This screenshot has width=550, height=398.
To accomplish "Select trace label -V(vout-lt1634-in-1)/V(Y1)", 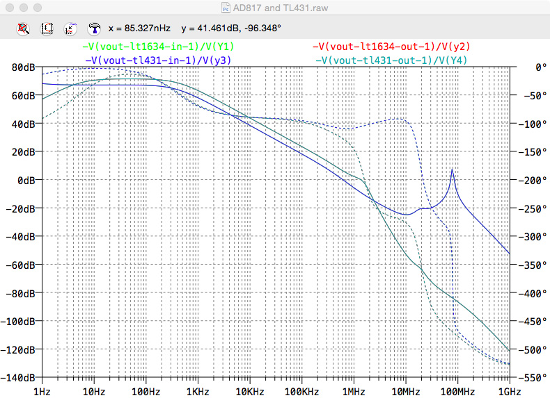I will pyautogui.click(x=158, y=47).
